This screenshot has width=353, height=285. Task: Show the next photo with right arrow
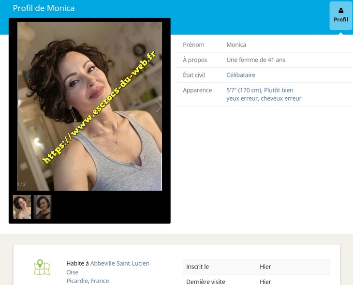tap(159, 106)
